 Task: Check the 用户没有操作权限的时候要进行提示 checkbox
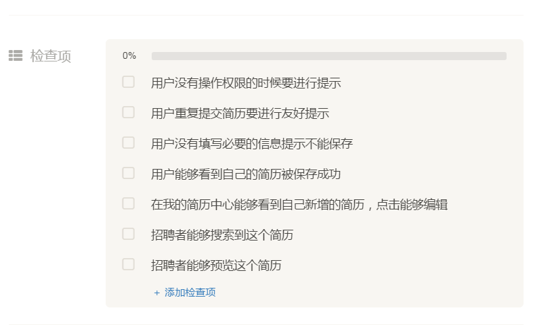(128, 82)
